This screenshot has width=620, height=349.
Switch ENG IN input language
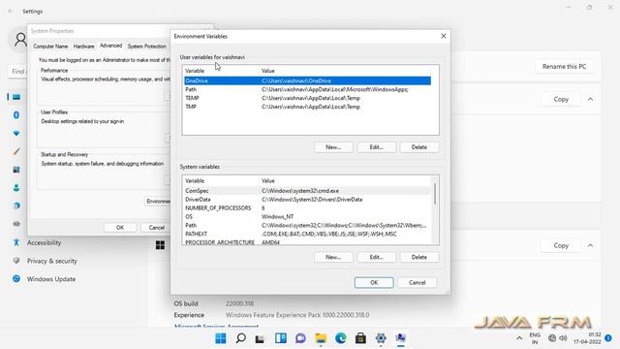[x=535, y=338]
